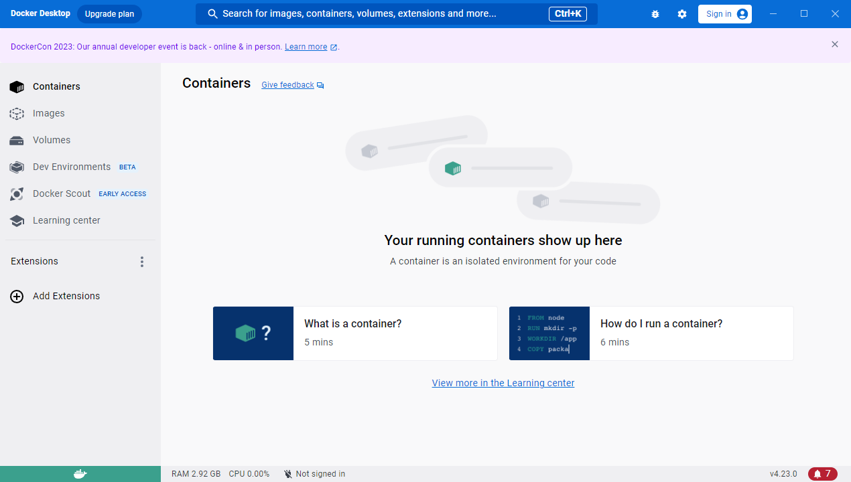Click the Volumes drive icon
This screenshot has width=851, height=482.
pyautogui.click(x=17, y=141)
